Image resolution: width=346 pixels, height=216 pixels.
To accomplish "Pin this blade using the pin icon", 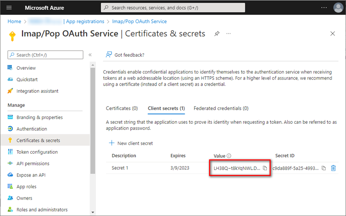I will coord(217,34).
